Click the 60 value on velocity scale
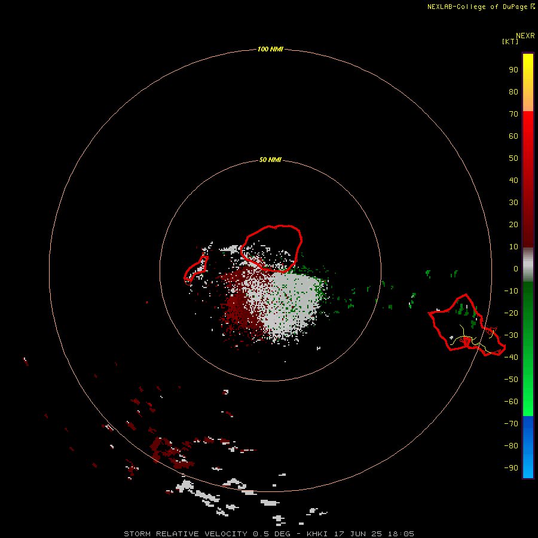This screenshot has height=538, width=538. [513, 136]
